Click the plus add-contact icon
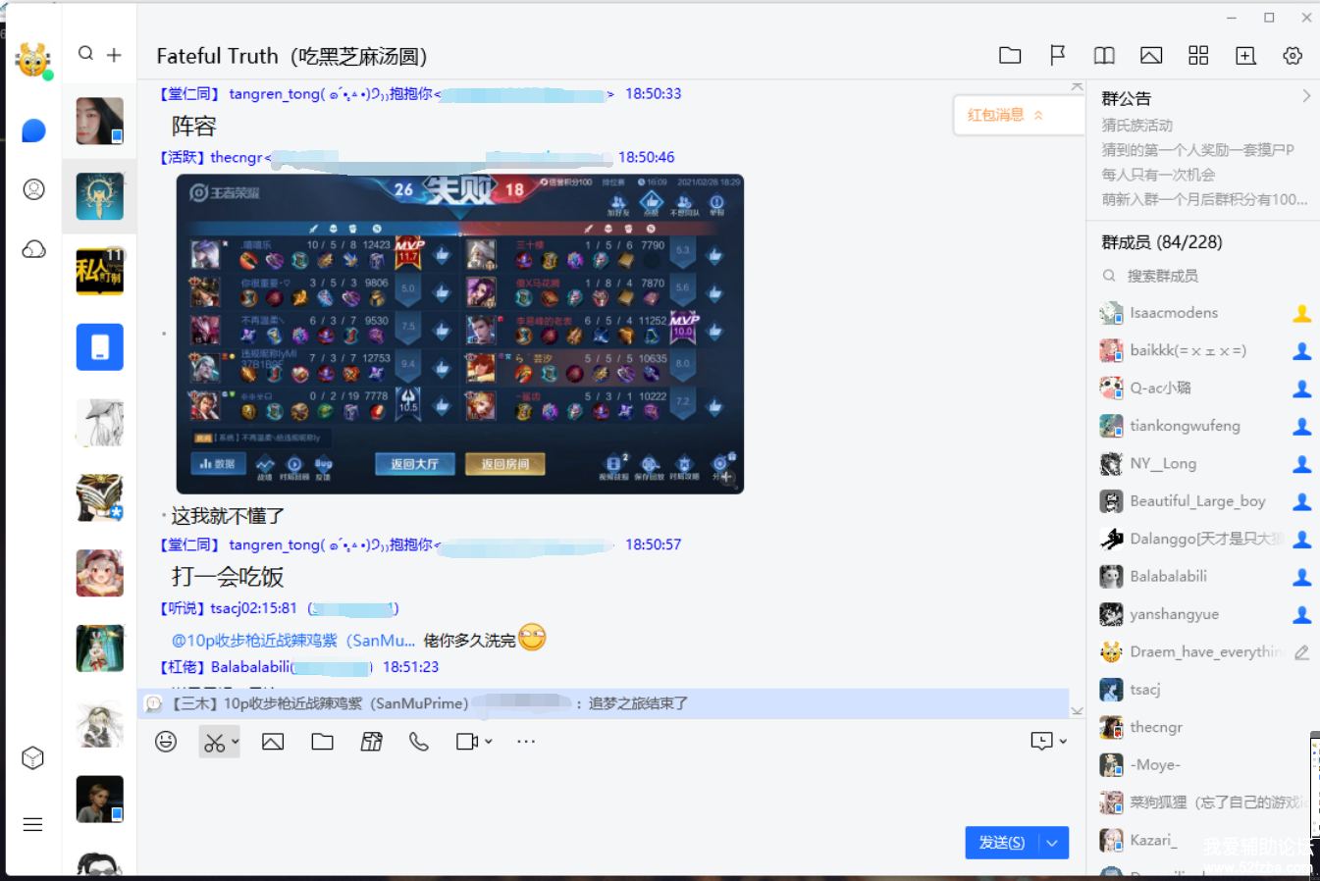Viewport: 1320px width, 881px height. click(114, 55)
